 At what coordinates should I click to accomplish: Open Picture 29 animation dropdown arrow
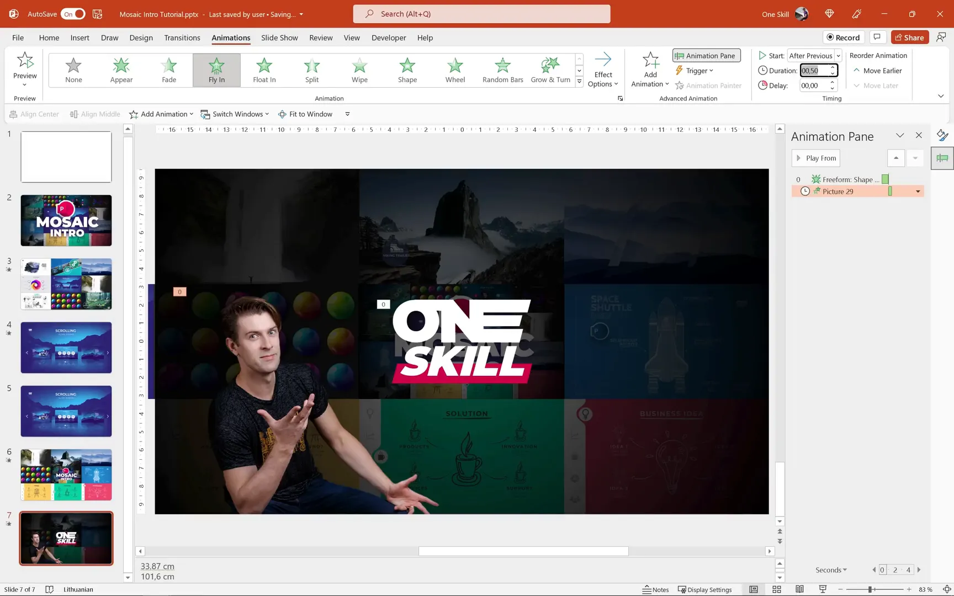coord(918,191)
